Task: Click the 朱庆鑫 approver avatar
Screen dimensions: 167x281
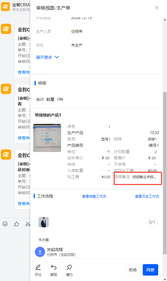Action: 44,222
